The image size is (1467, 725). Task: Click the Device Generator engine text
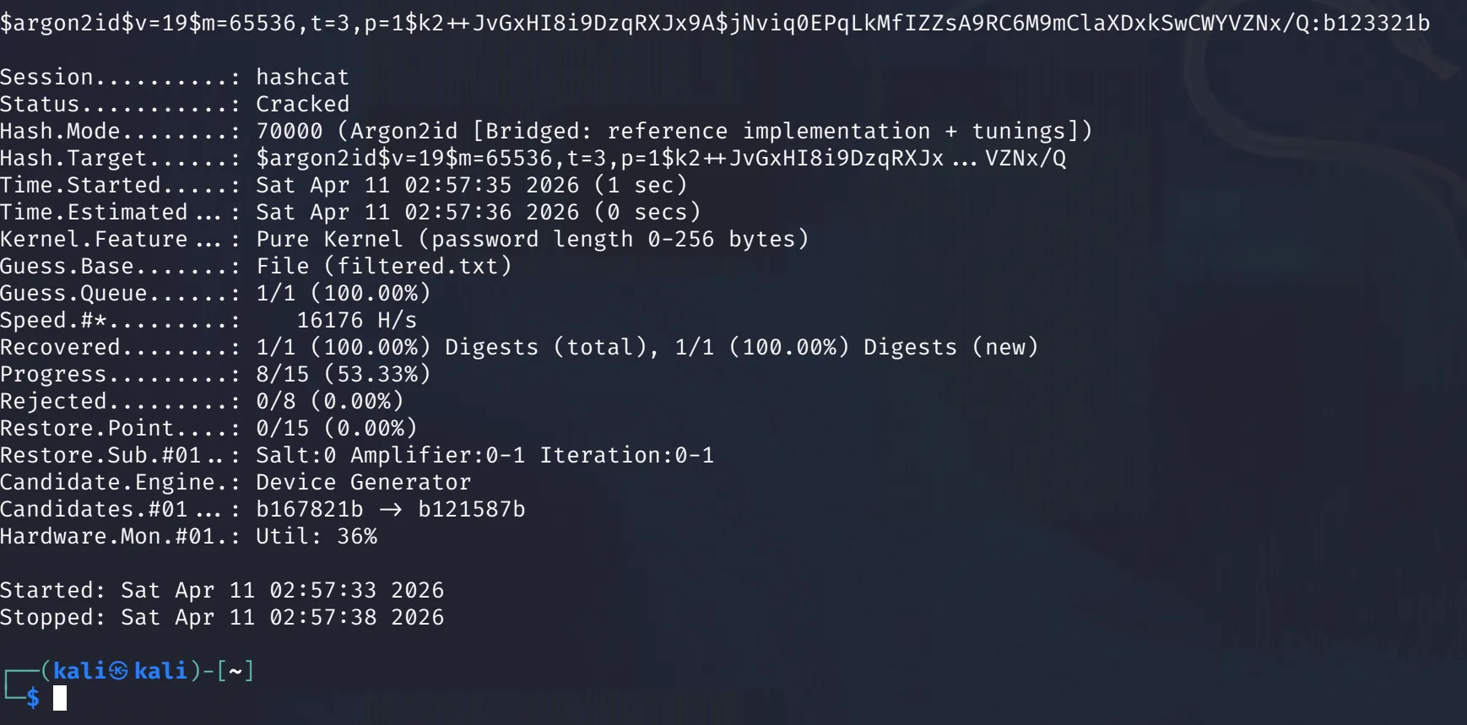coord(363,482)
